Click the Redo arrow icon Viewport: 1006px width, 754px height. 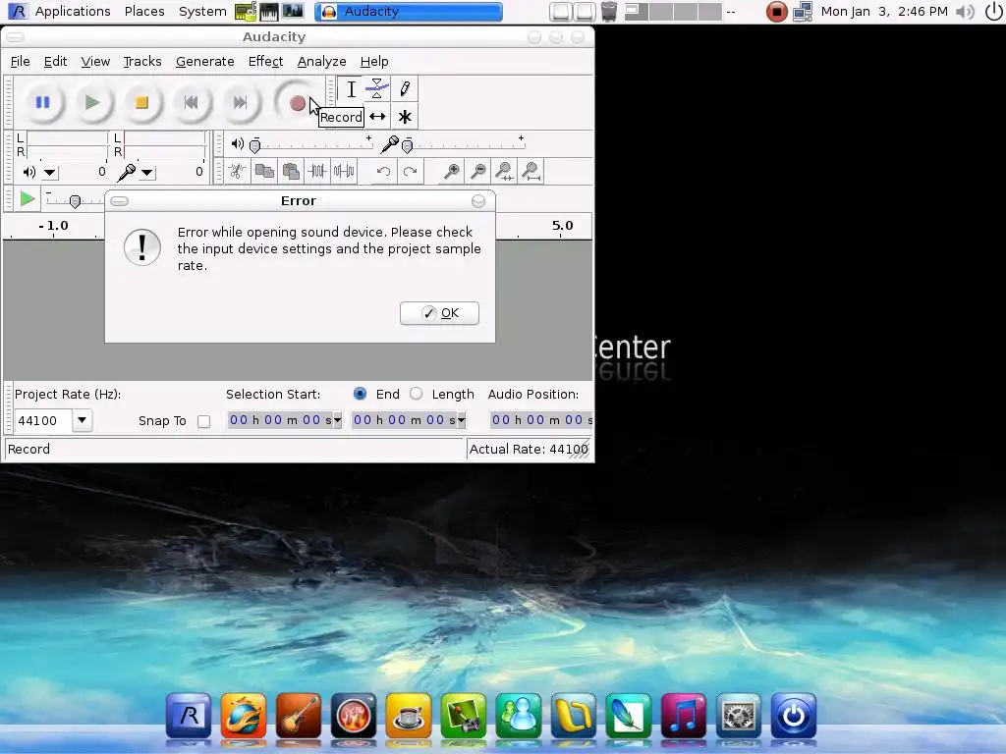[410, 171]
